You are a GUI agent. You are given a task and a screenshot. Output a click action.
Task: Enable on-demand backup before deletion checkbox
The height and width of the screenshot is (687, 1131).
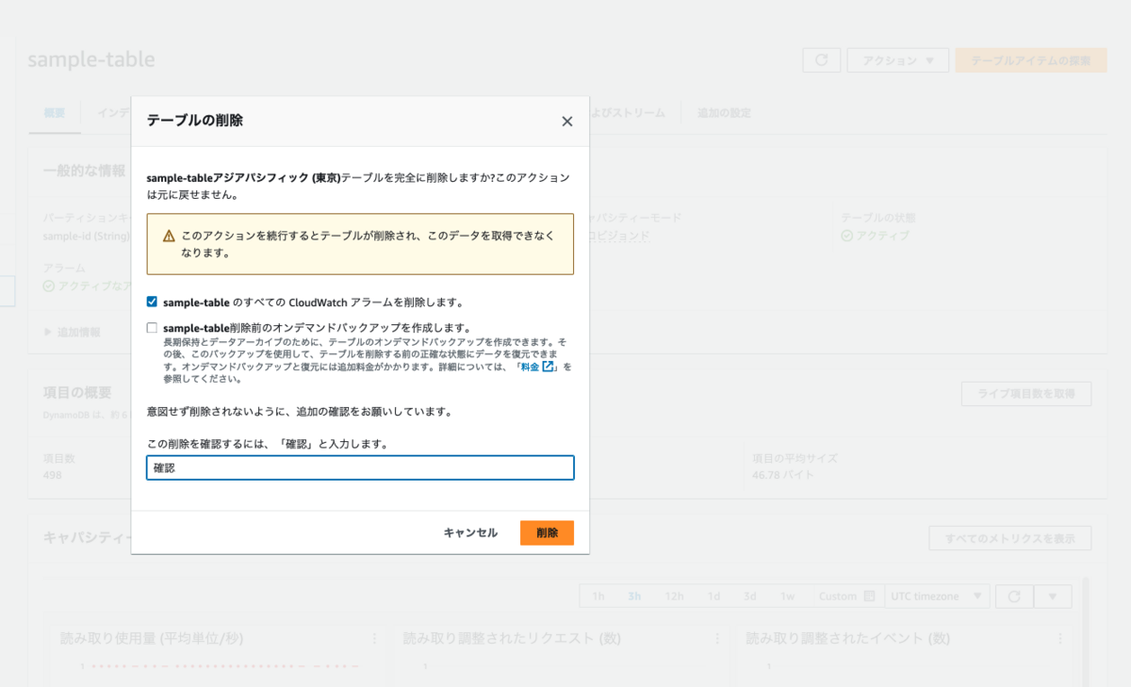(152, 328)
